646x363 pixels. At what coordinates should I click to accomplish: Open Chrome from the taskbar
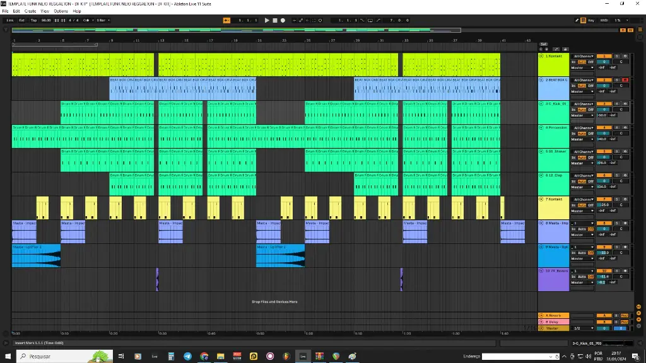204,356
